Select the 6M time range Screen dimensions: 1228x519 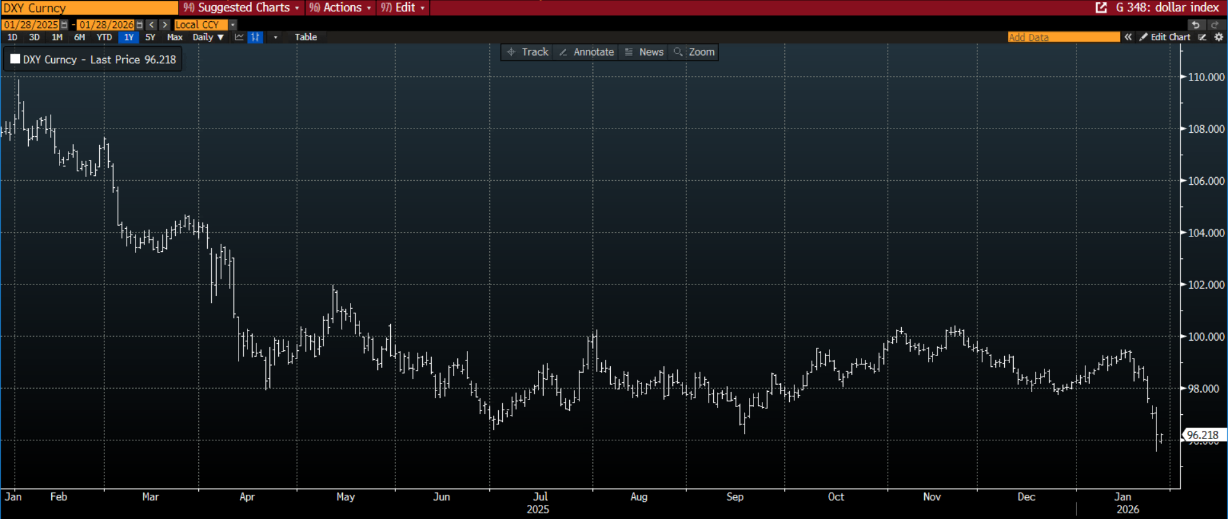click(79, 37)
